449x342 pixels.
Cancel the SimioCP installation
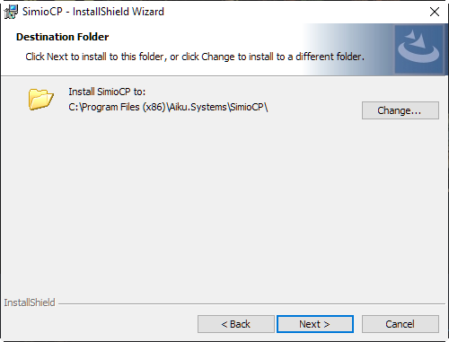401,324
